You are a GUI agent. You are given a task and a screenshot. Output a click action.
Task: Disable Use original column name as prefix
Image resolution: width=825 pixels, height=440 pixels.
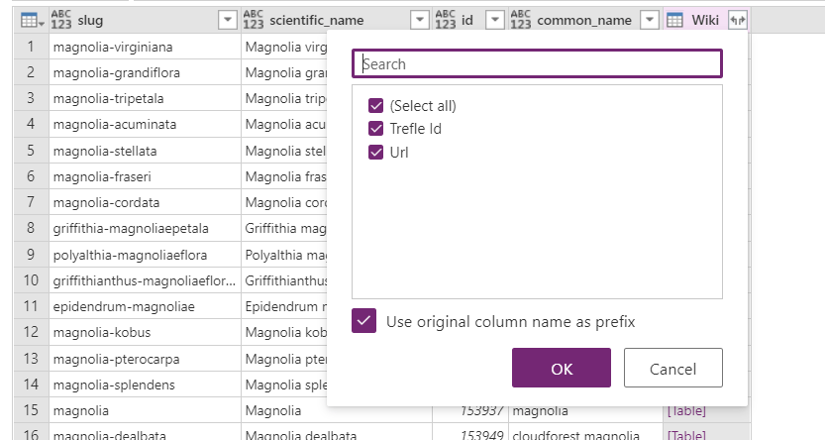(x=364, y=321)
